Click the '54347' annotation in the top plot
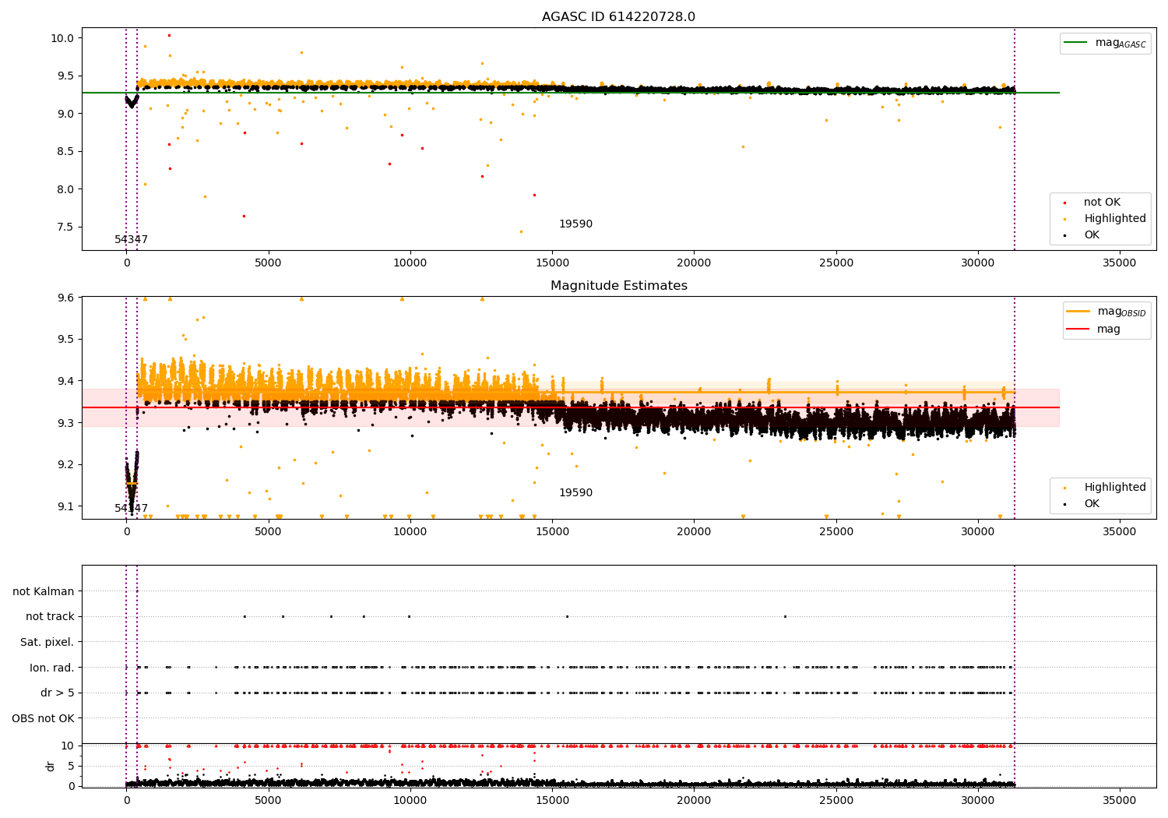 (131, 240)
